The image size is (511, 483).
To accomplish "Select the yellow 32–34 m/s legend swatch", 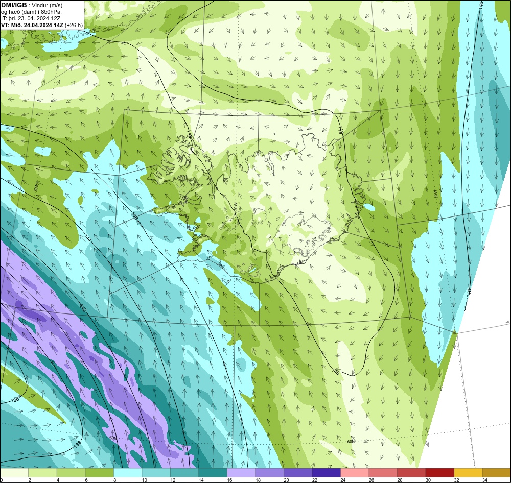I will (x=468, y=473).
